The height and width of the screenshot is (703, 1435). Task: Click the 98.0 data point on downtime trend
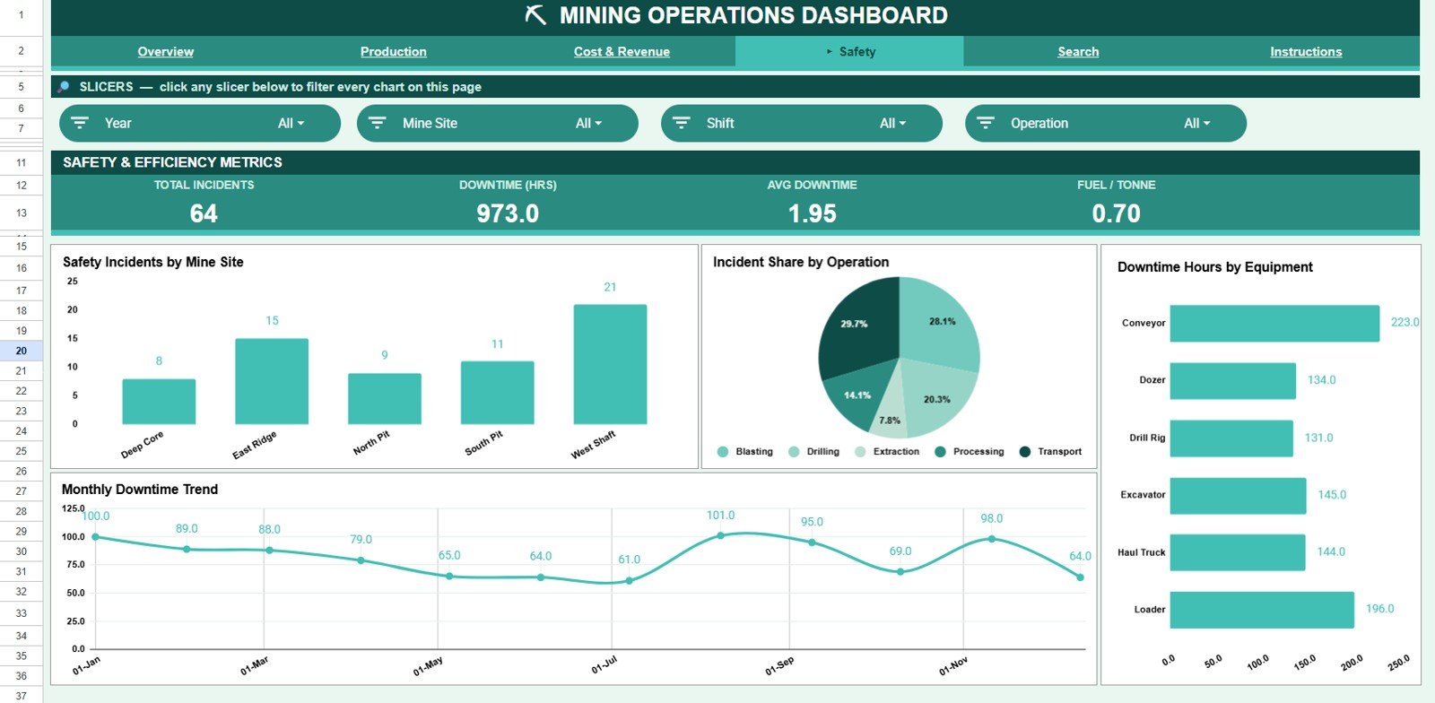pyautogui.click(x=991, y=539)
